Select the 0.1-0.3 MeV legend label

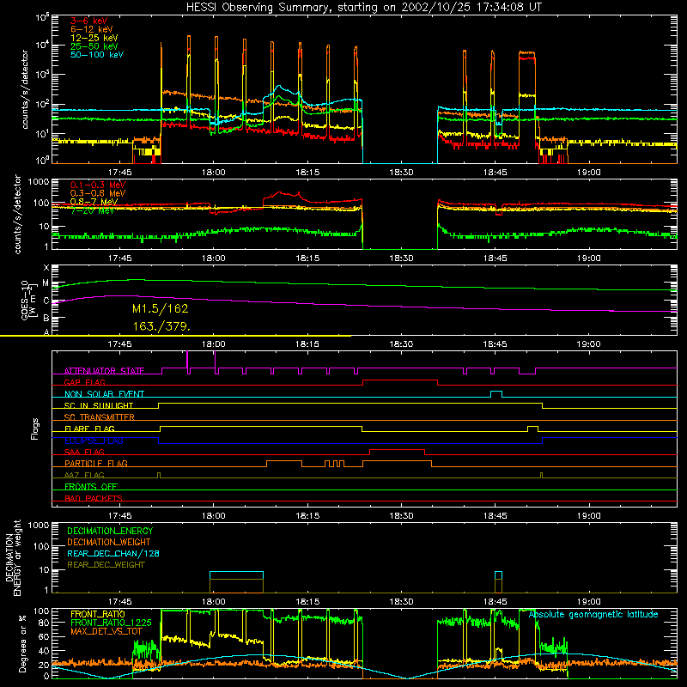coord(98,185)
